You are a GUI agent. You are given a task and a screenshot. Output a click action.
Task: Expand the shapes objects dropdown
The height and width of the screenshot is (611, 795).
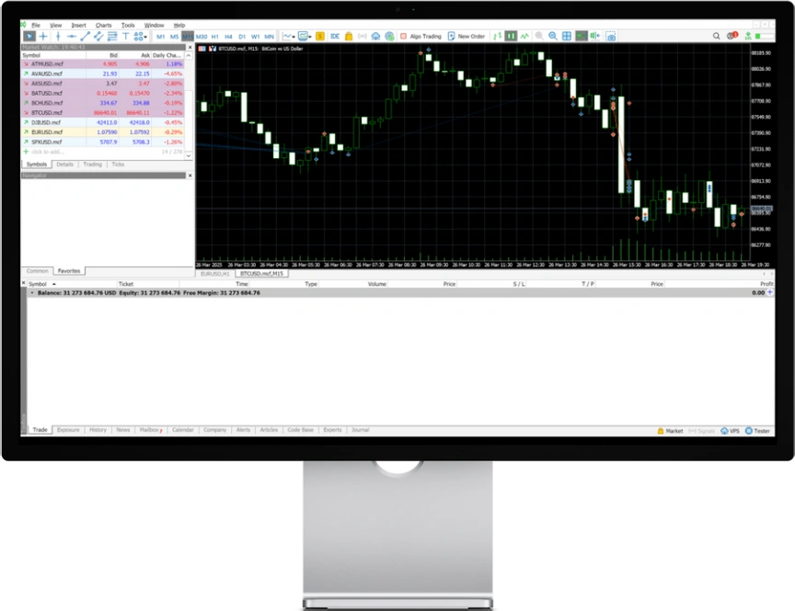pos(141,36)
